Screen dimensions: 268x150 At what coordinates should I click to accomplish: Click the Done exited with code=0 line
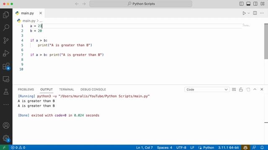point(59,115)
